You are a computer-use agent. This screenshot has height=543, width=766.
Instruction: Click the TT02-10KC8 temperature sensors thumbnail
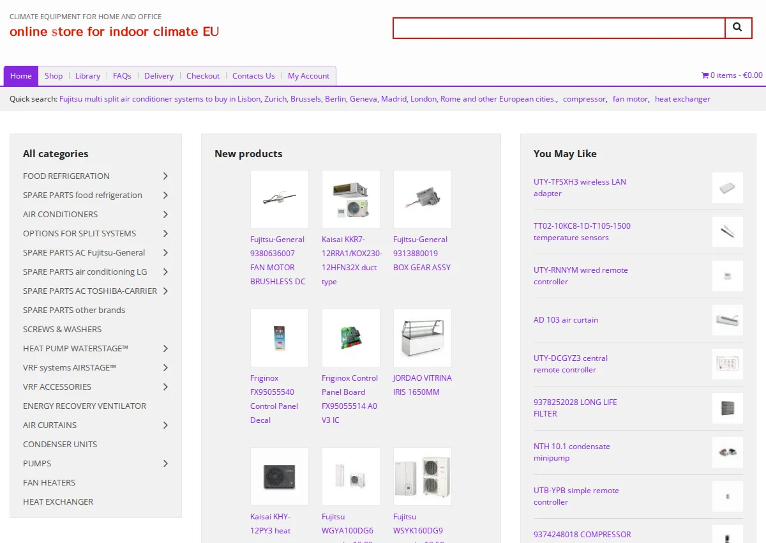pyautogui.click(x=728, y=232)
